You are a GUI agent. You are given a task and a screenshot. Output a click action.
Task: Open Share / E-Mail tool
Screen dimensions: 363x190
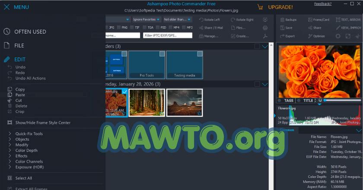[x=211, y=28]
